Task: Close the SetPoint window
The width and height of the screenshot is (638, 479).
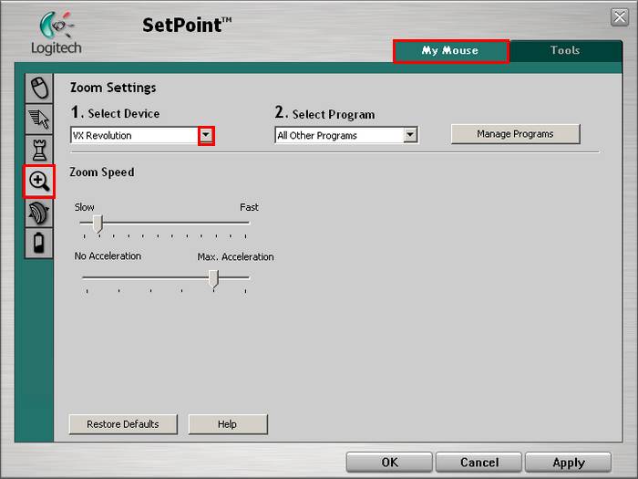Action: pos(620,17)
